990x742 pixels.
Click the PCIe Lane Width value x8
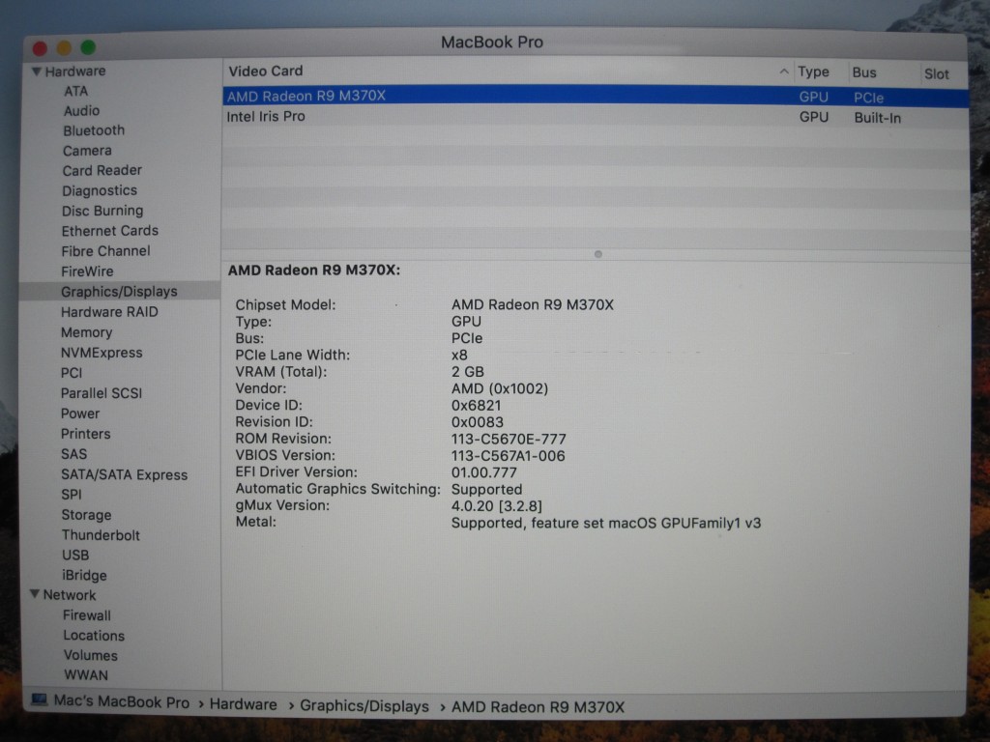click(x=459, y=356)
